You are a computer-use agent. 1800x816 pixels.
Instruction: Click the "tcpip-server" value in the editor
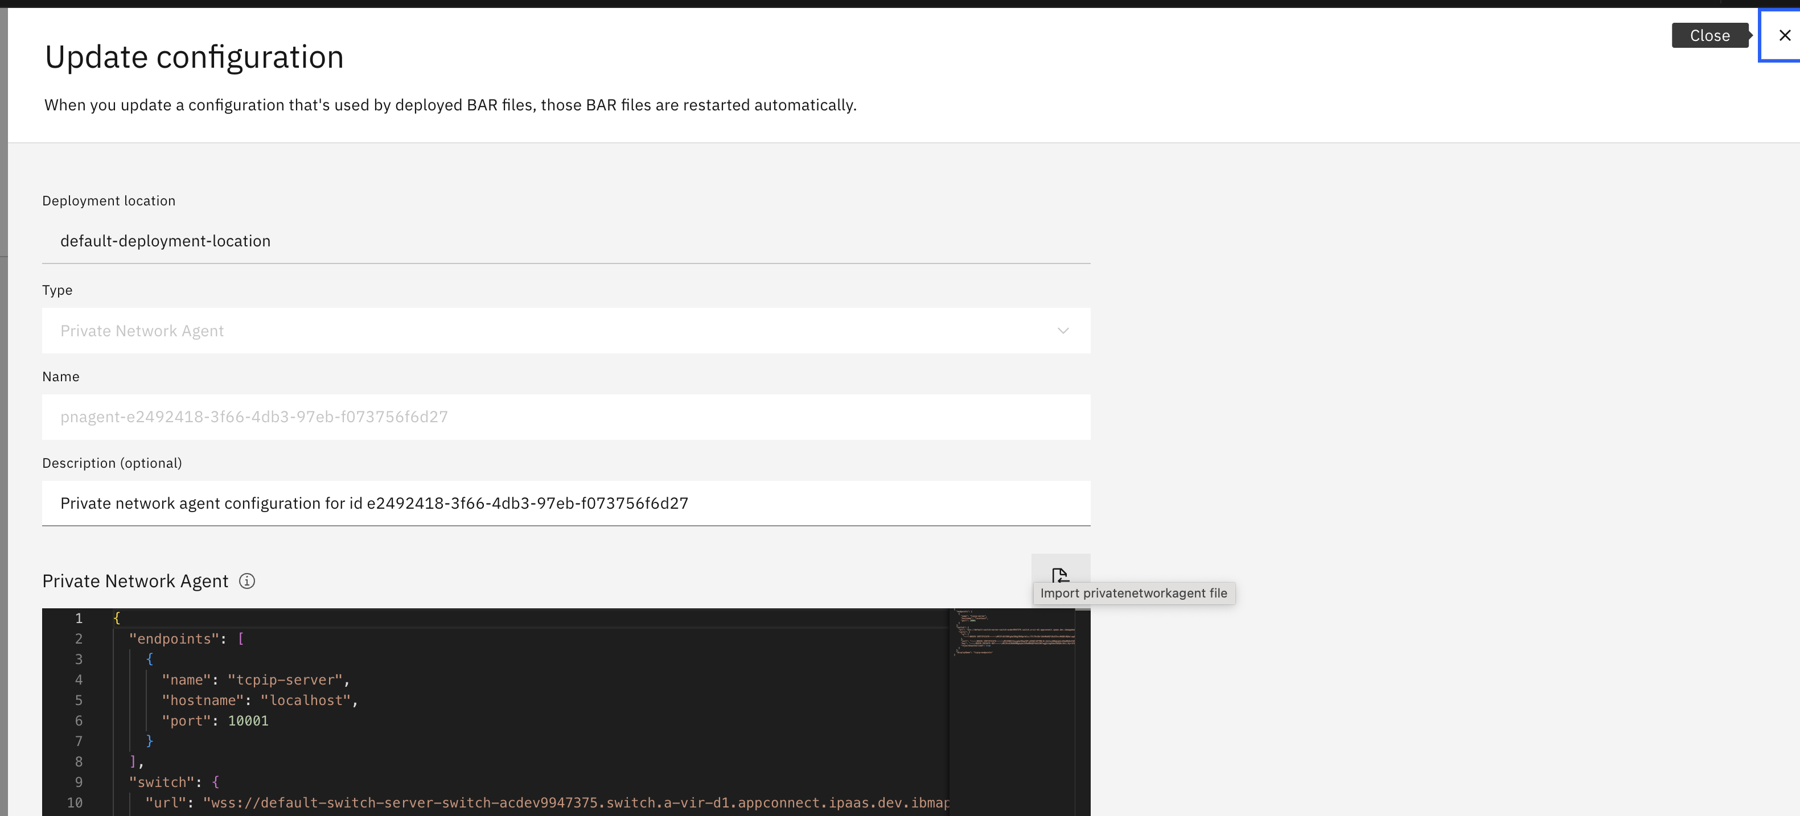[285, 680]
